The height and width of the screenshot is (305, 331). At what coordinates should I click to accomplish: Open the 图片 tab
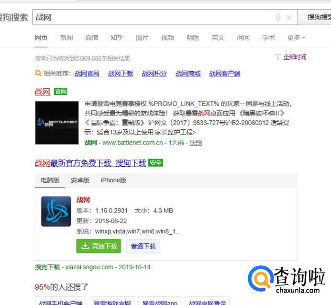click(x=142, y=38)
